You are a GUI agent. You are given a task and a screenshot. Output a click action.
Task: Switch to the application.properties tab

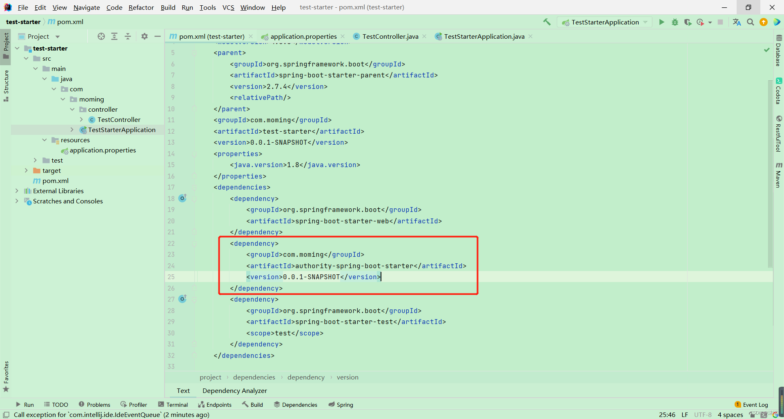tap(303, 36)
